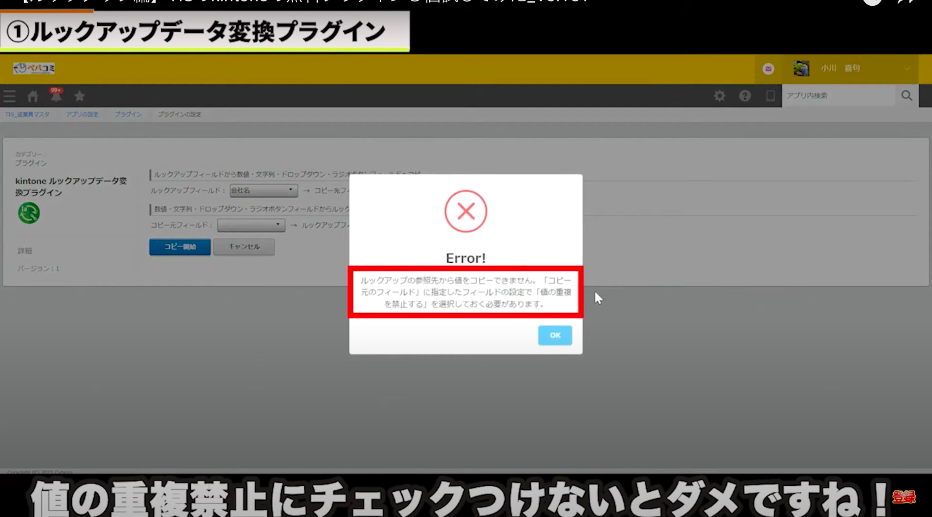Open the ルックアップフィールド dropdown showing 会社名
The image size is (932, 517).
[x=263, y=191]
